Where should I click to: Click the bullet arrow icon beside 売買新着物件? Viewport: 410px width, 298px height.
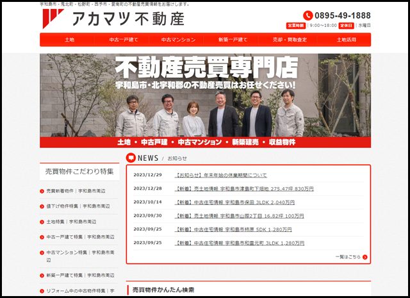(42, 191)
